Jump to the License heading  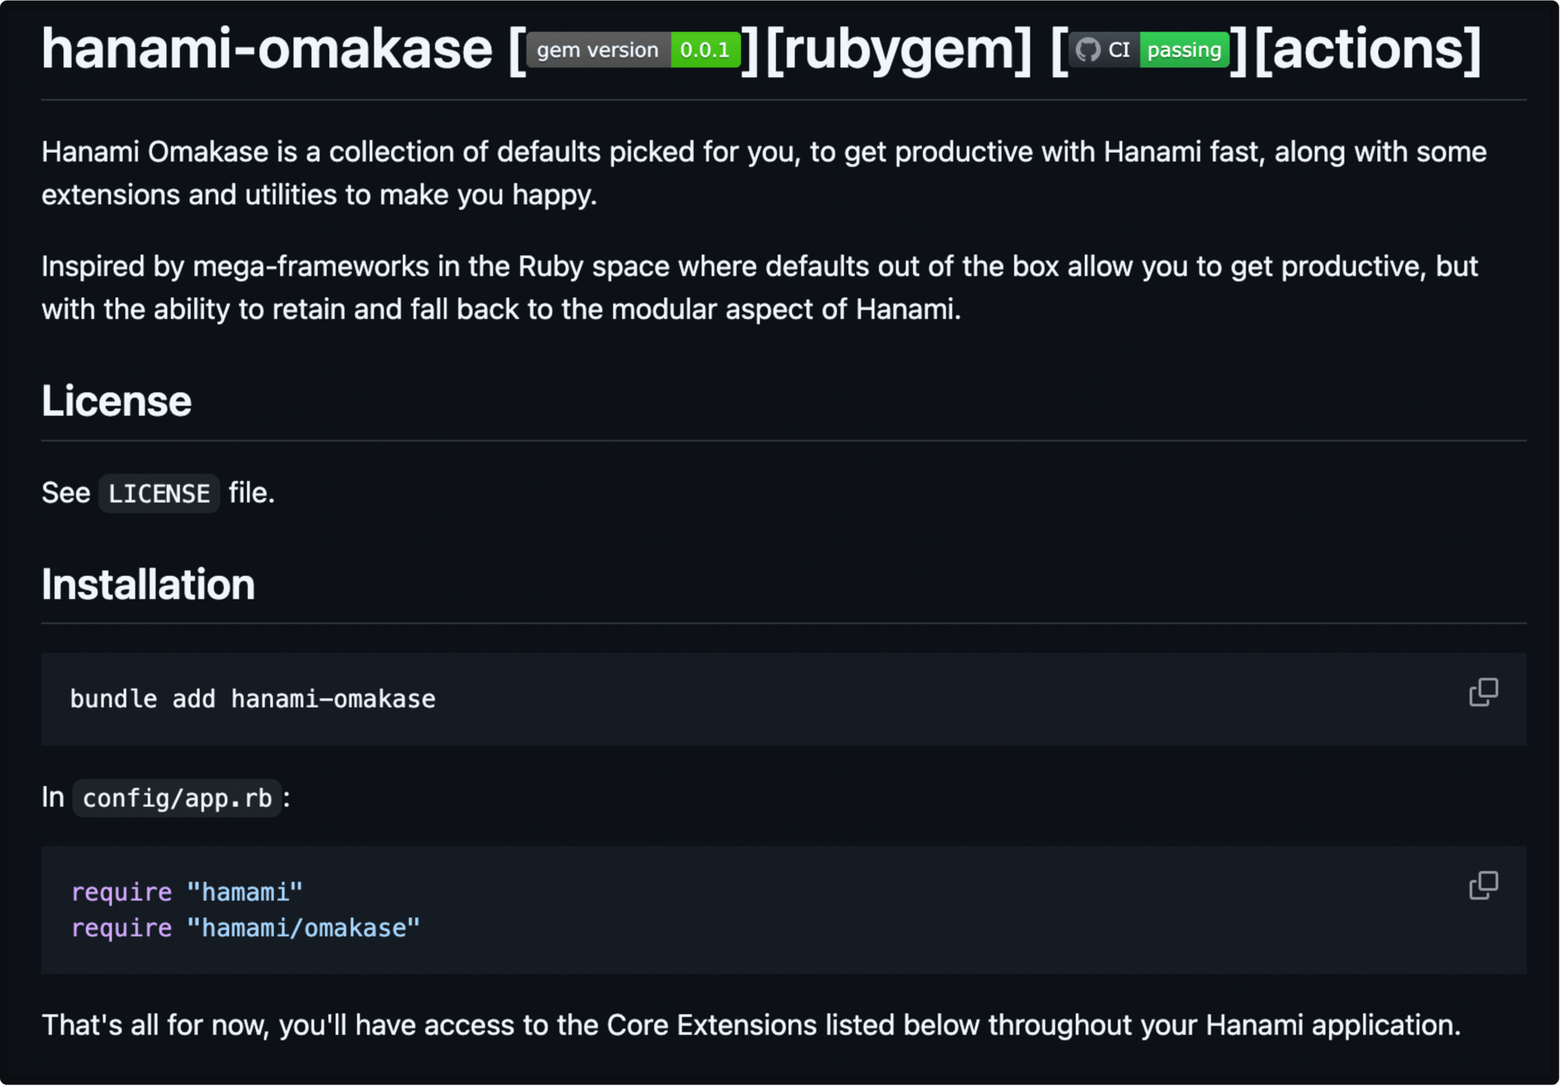[116, 401]
